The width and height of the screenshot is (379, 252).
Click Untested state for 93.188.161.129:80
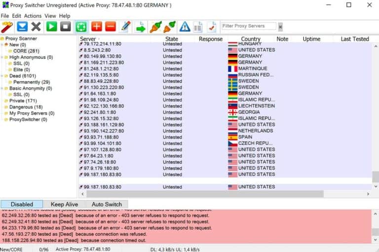coord(172,125)
